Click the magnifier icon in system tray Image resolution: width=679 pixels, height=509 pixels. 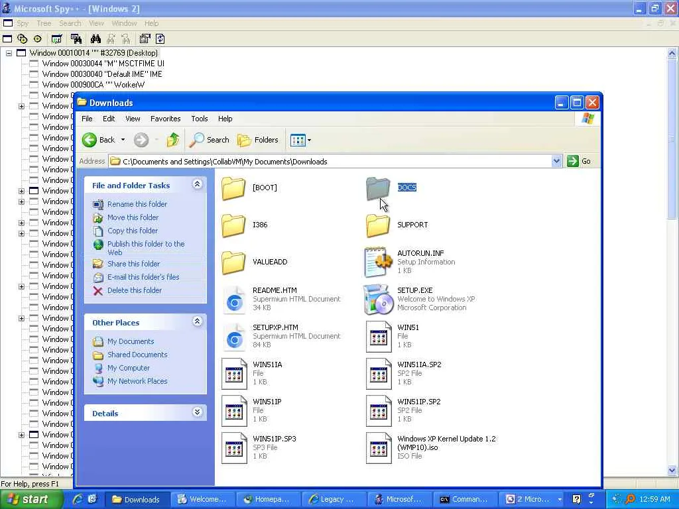tap(631, 499)
